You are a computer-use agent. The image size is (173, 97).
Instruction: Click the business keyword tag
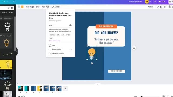click(52, 35)
